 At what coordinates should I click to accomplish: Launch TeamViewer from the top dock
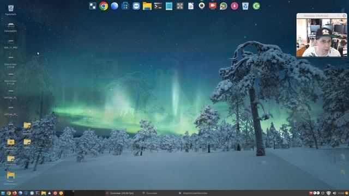coord(136,6)
